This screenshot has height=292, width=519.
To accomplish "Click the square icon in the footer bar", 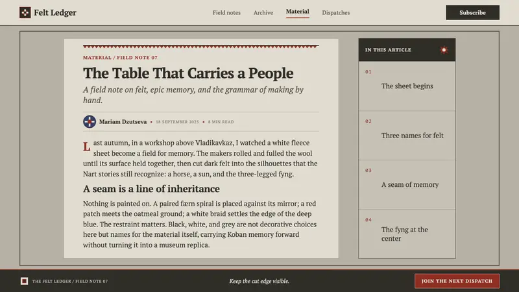I will pos(24,281).
